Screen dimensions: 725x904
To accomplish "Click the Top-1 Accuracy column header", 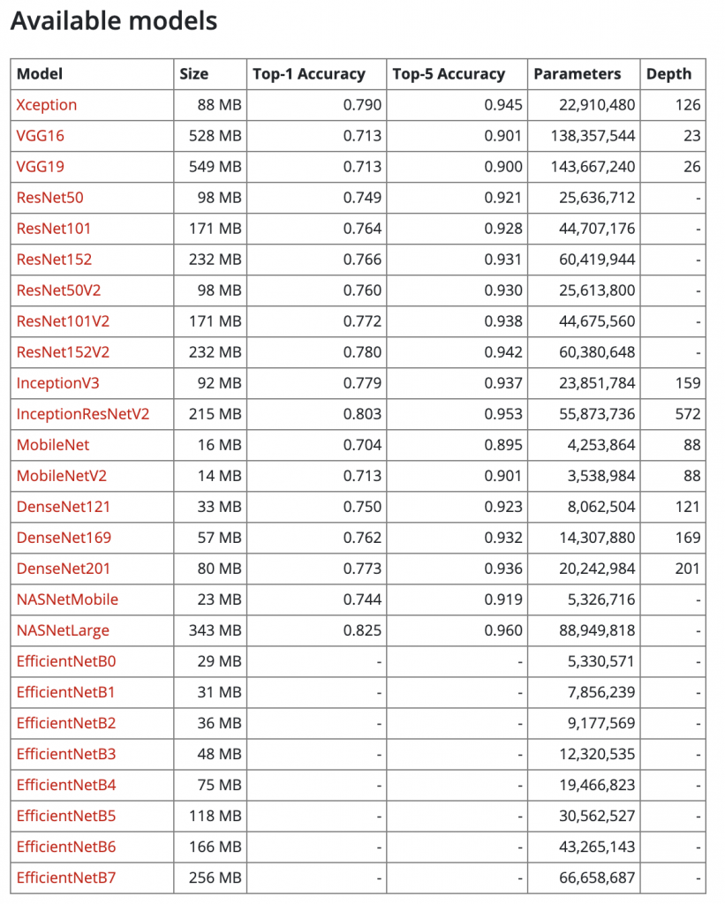I will point(309,74).
